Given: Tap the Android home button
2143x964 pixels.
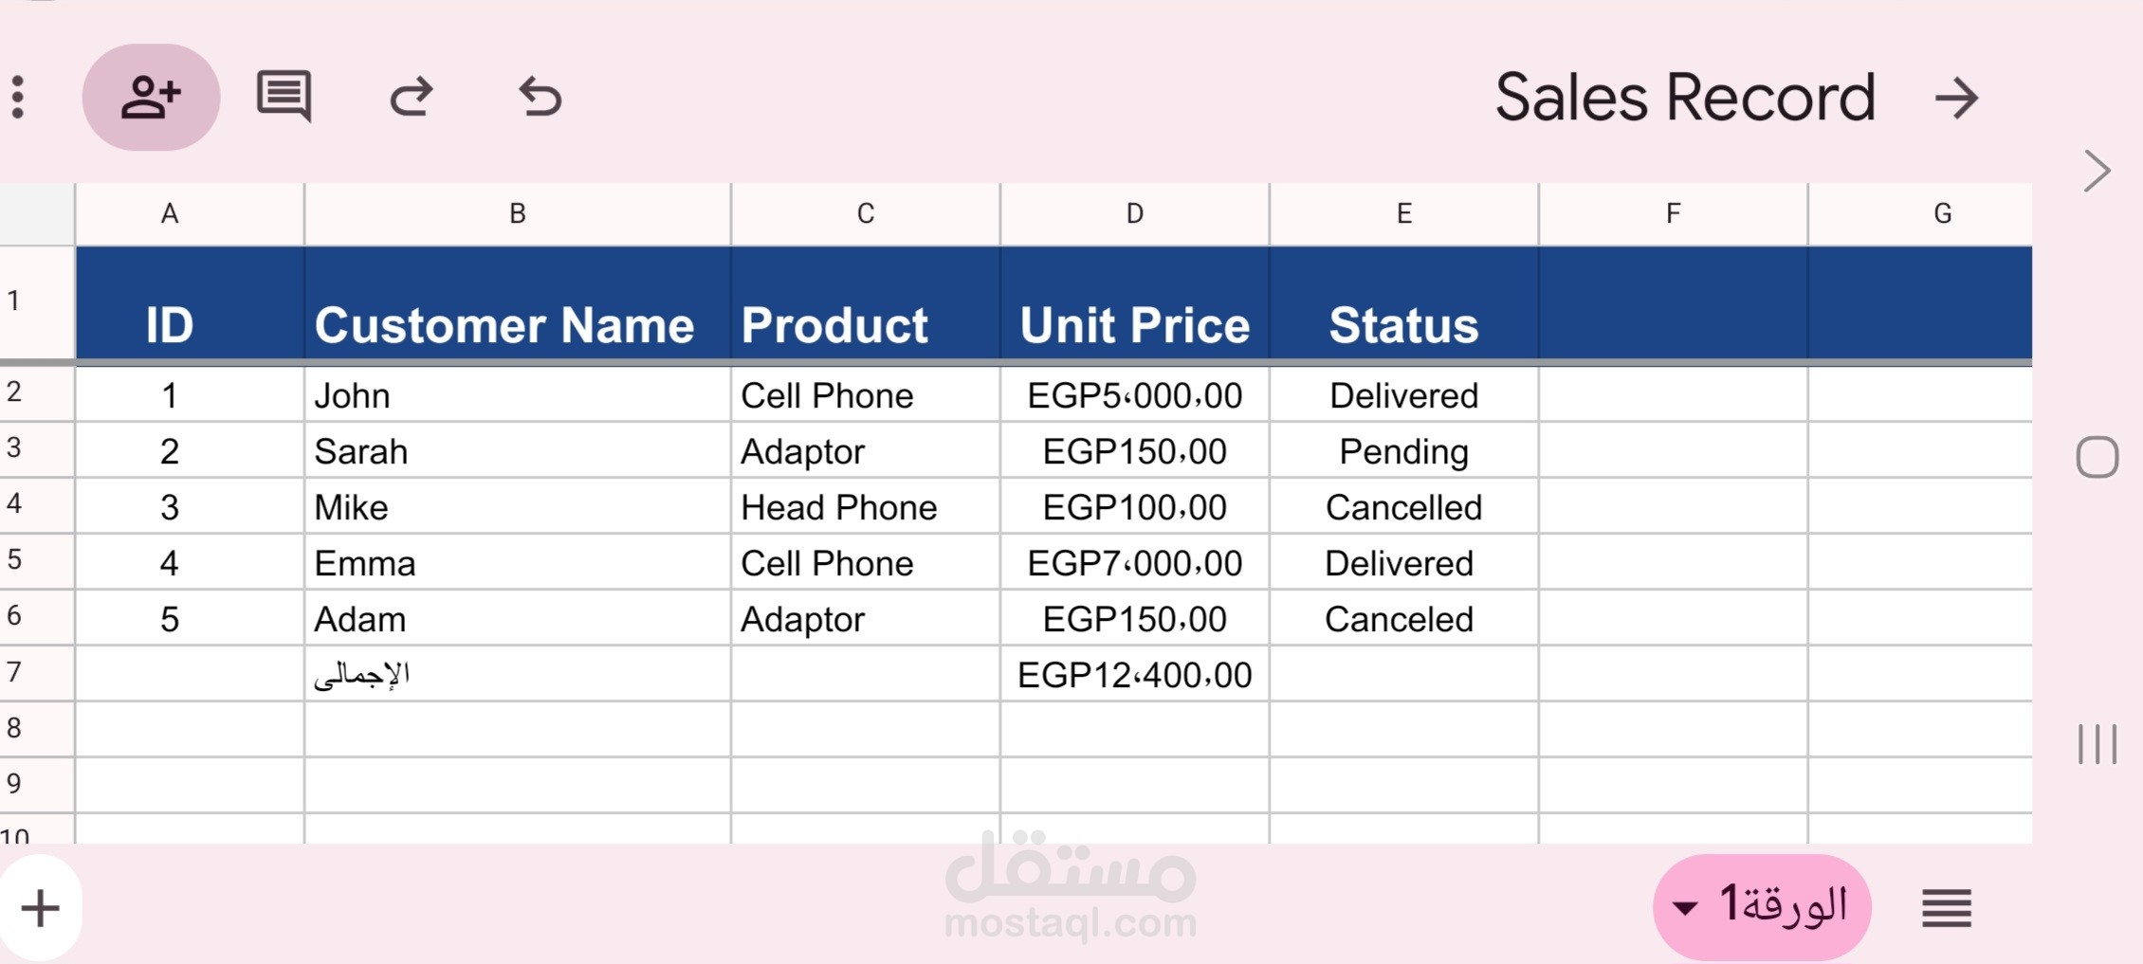Looking at the screenshot, I should pos(2097,458).
